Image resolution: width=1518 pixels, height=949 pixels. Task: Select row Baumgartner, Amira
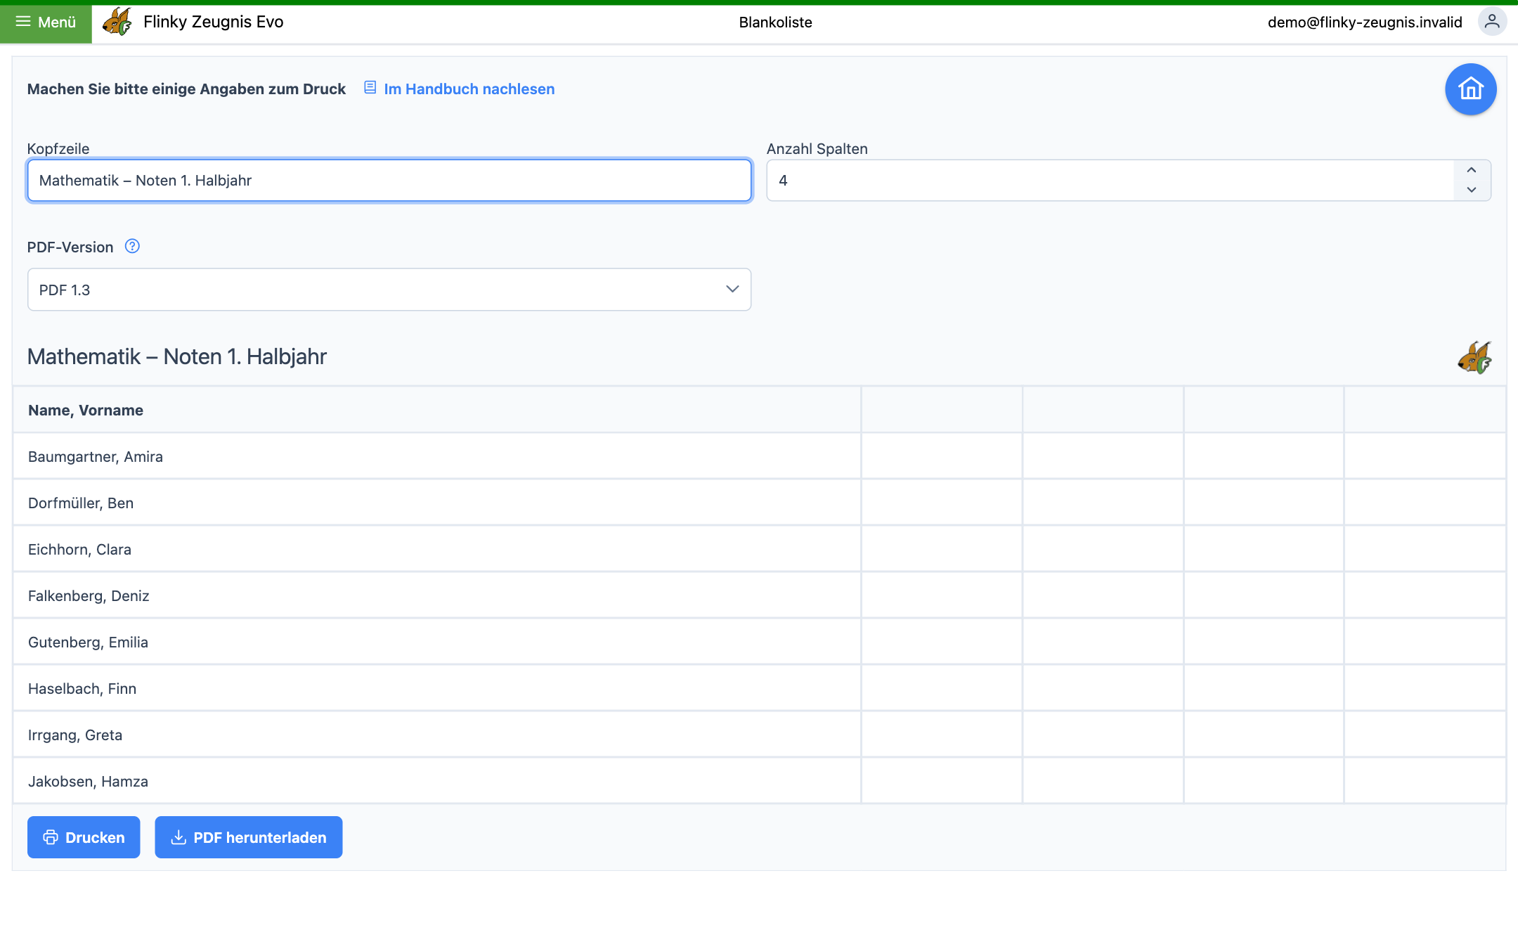759,456
